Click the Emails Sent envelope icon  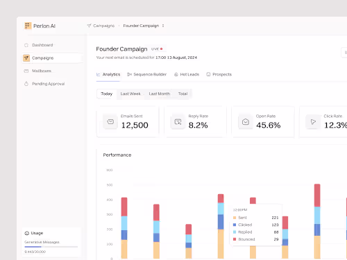pyautogui.click(x=110, y=121)
